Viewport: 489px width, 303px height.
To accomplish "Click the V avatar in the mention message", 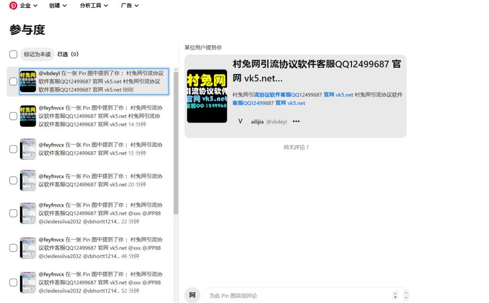I will coord(240,121).
